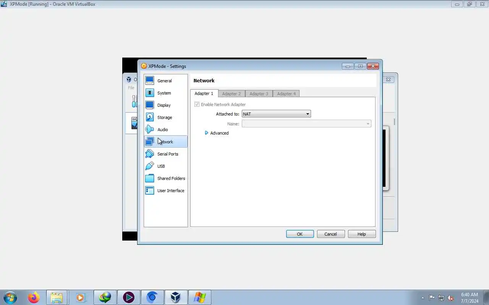Open the File menu in background window
The width and height of the screenshot is (489, 305).
point(131,88)
